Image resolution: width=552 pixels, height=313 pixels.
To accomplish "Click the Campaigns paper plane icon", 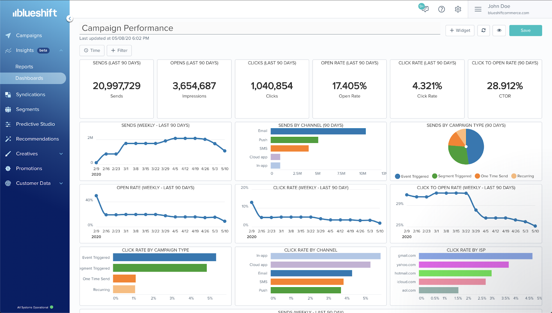I will point(8,36).
